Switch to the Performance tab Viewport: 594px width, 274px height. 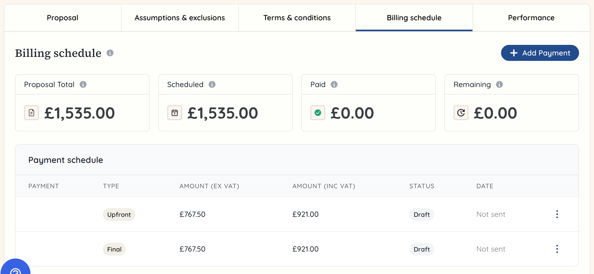tap(531, 18)
